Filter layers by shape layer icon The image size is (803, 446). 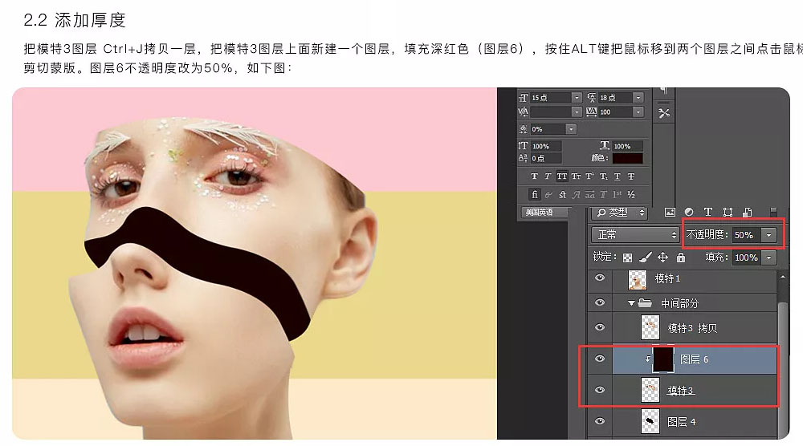(728, 212)
